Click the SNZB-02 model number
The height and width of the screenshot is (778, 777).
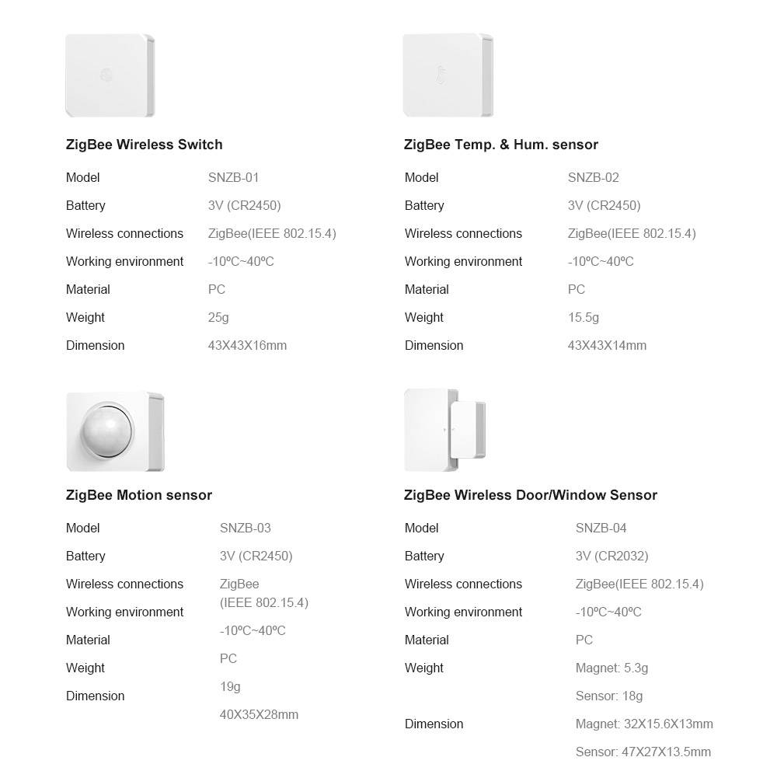[x=593, y=177]
